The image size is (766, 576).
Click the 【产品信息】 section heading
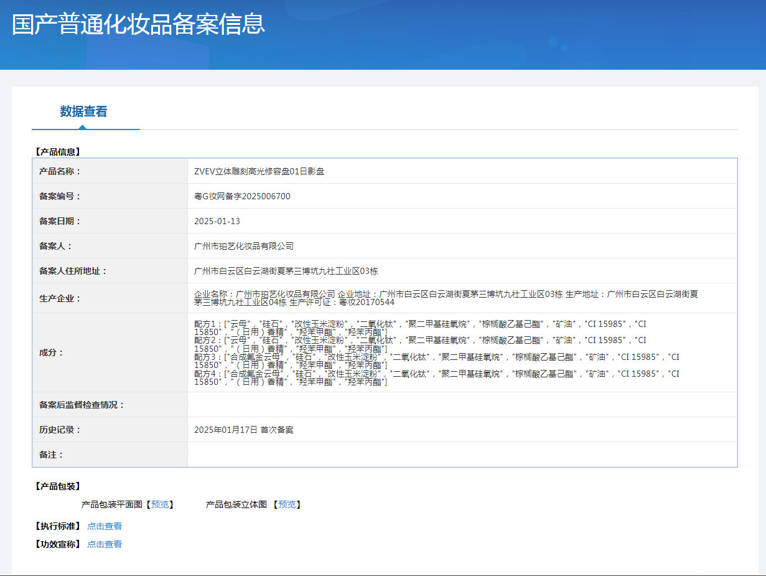(57, 151)
